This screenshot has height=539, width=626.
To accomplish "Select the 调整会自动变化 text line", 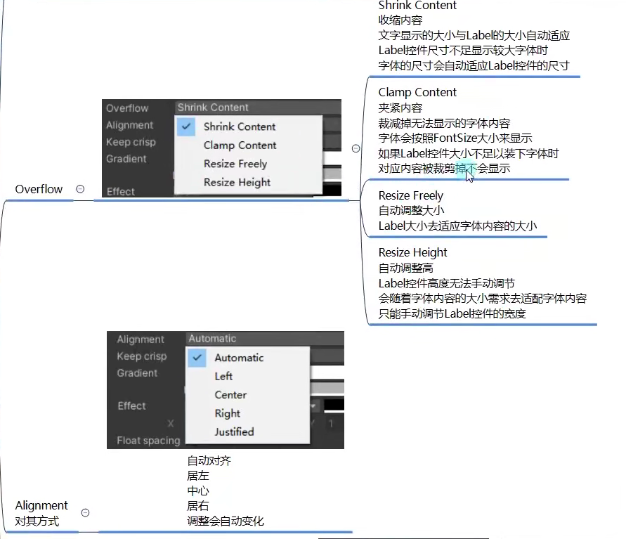I will point(225,521).
